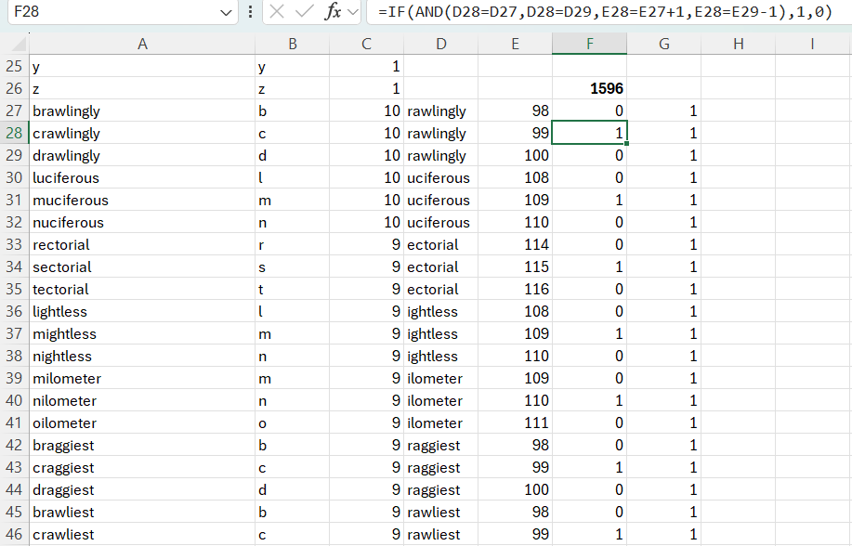Click cell B41 with letter o
Viewport: 852px width, 546px height.
[x=293, y=422]
